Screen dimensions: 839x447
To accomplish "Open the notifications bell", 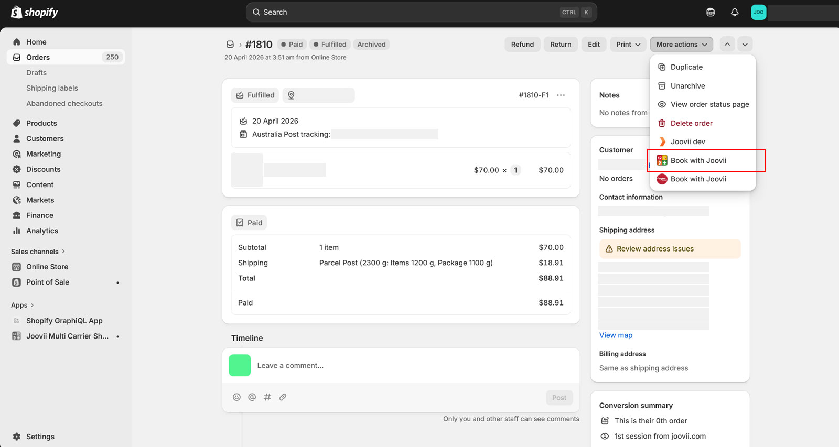I will click(x=735, y=12).
